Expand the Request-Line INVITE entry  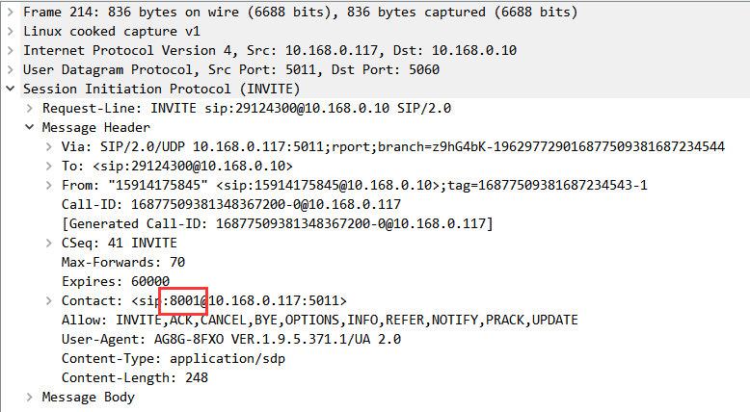[30, 109]
